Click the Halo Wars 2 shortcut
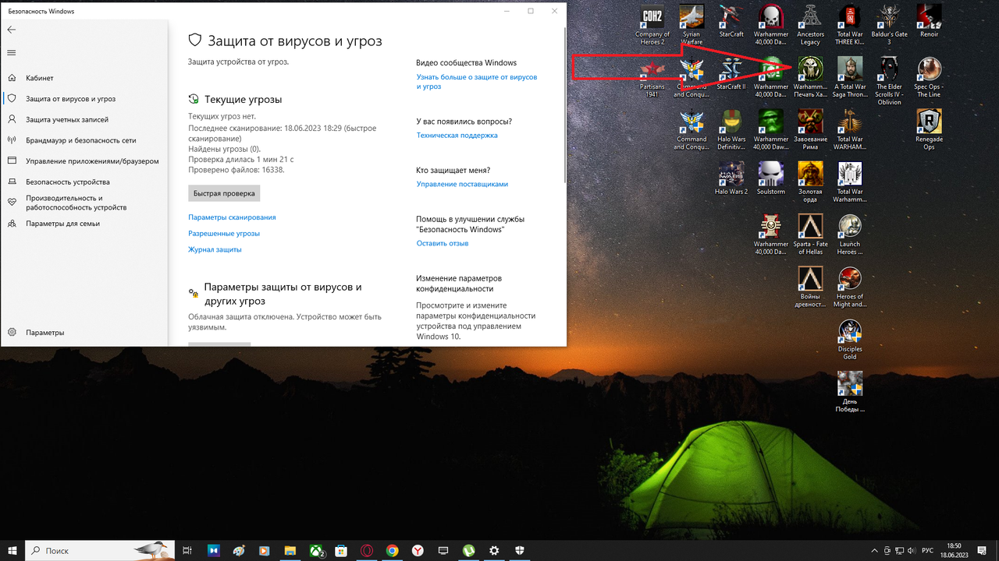The width and height of the screenshot is (999, 561). (x=731, y=178)
